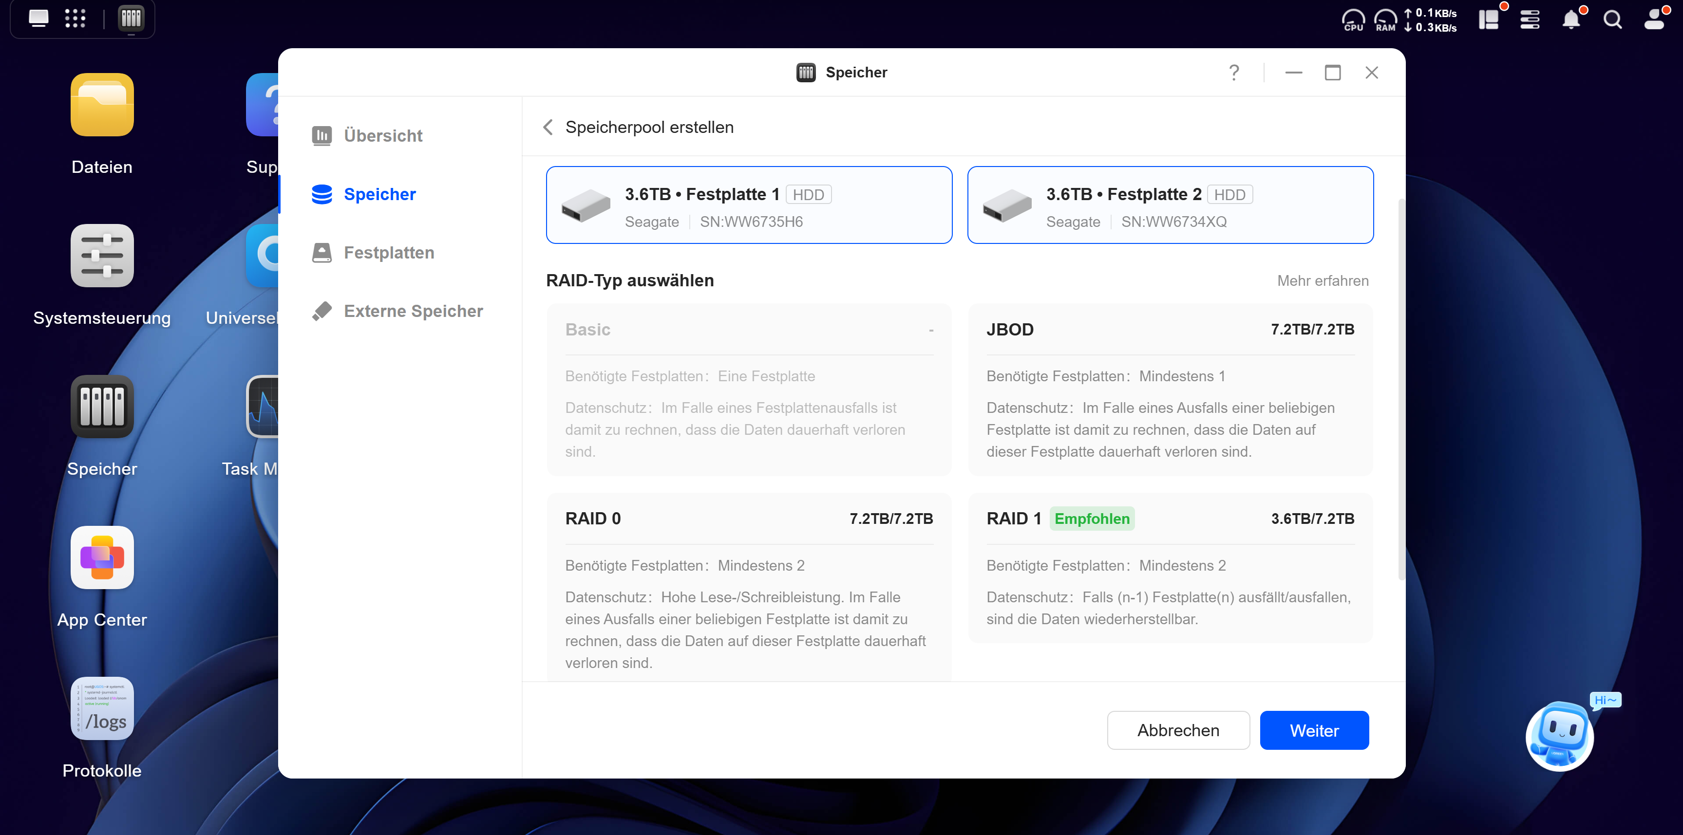This screenshot has width=1683, height=835.
Task: Open the app grid launcher icon
Action: point(75,19)
